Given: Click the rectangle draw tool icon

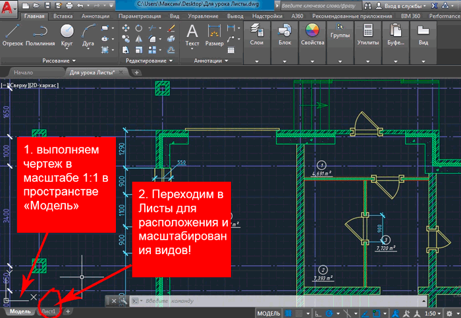Looking at the screenshot, I should pyautogui.click(x=105, y=28).
